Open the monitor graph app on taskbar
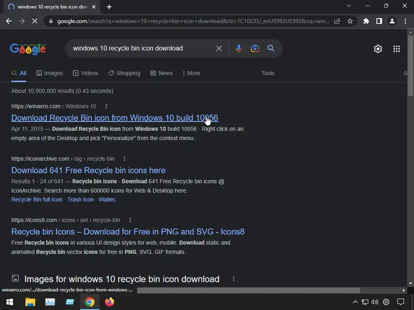Image resolution: width=414 pixels, height=310 pixels. 50,302
